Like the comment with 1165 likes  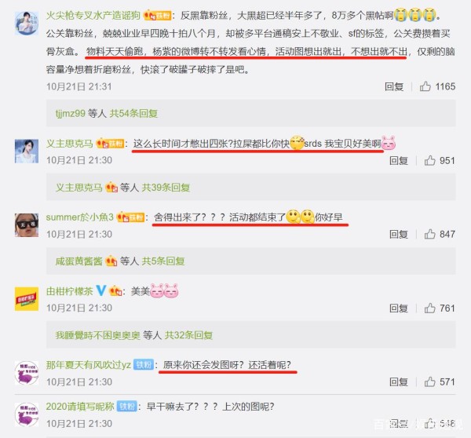pyautogui.click(x=425, y=86)
